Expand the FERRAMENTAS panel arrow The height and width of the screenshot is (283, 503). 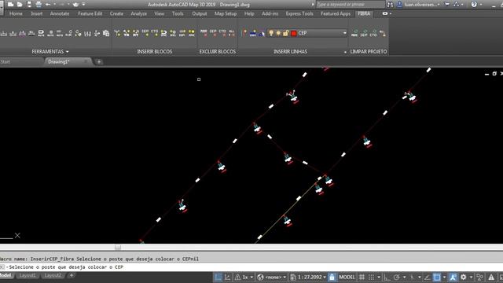pyautogui.click(x=67, y=52)
